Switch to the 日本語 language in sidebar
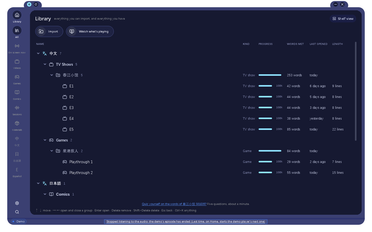The width and height of the screenshot is (372, 232). (17, 157)
